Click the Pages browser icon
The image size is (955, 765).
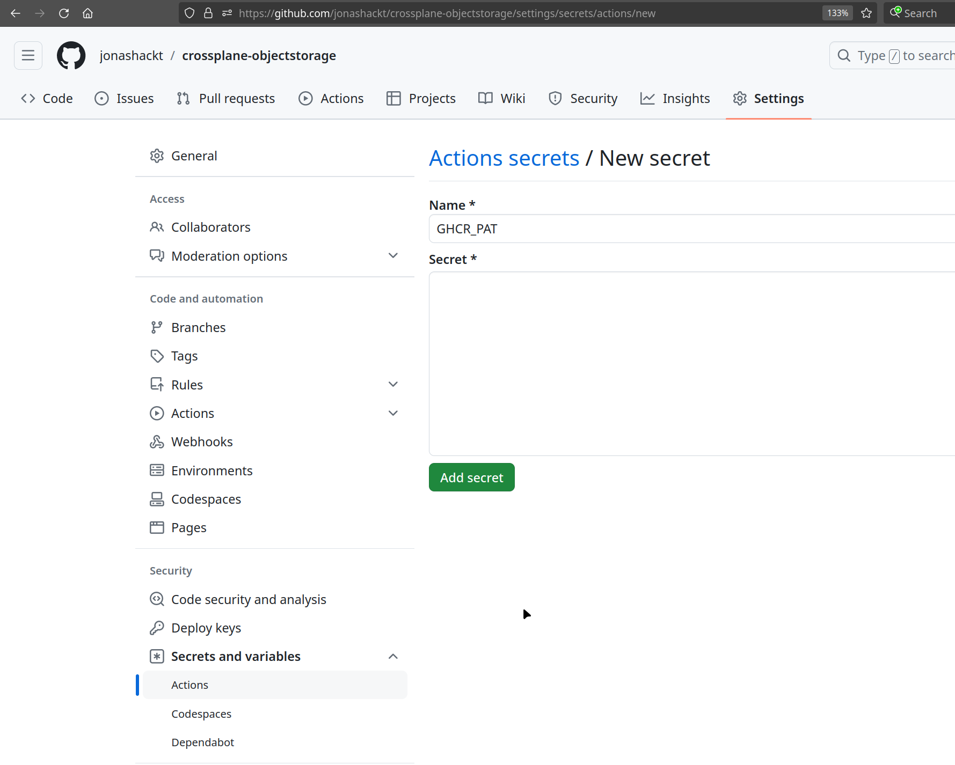157,528
